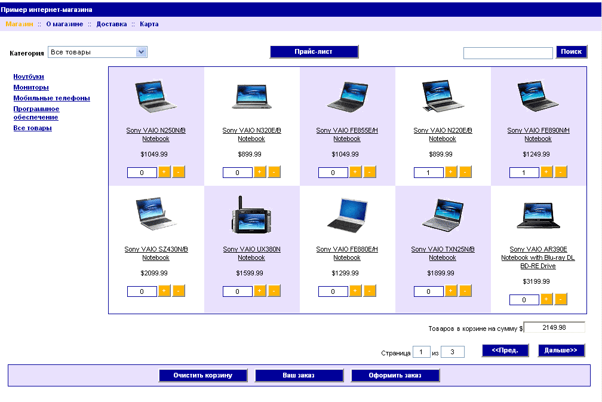Click the Sony VAIO FE880E/H laptop picture
Image resolution: width=602 pixels, height=402 pixels.
point(347,216)
